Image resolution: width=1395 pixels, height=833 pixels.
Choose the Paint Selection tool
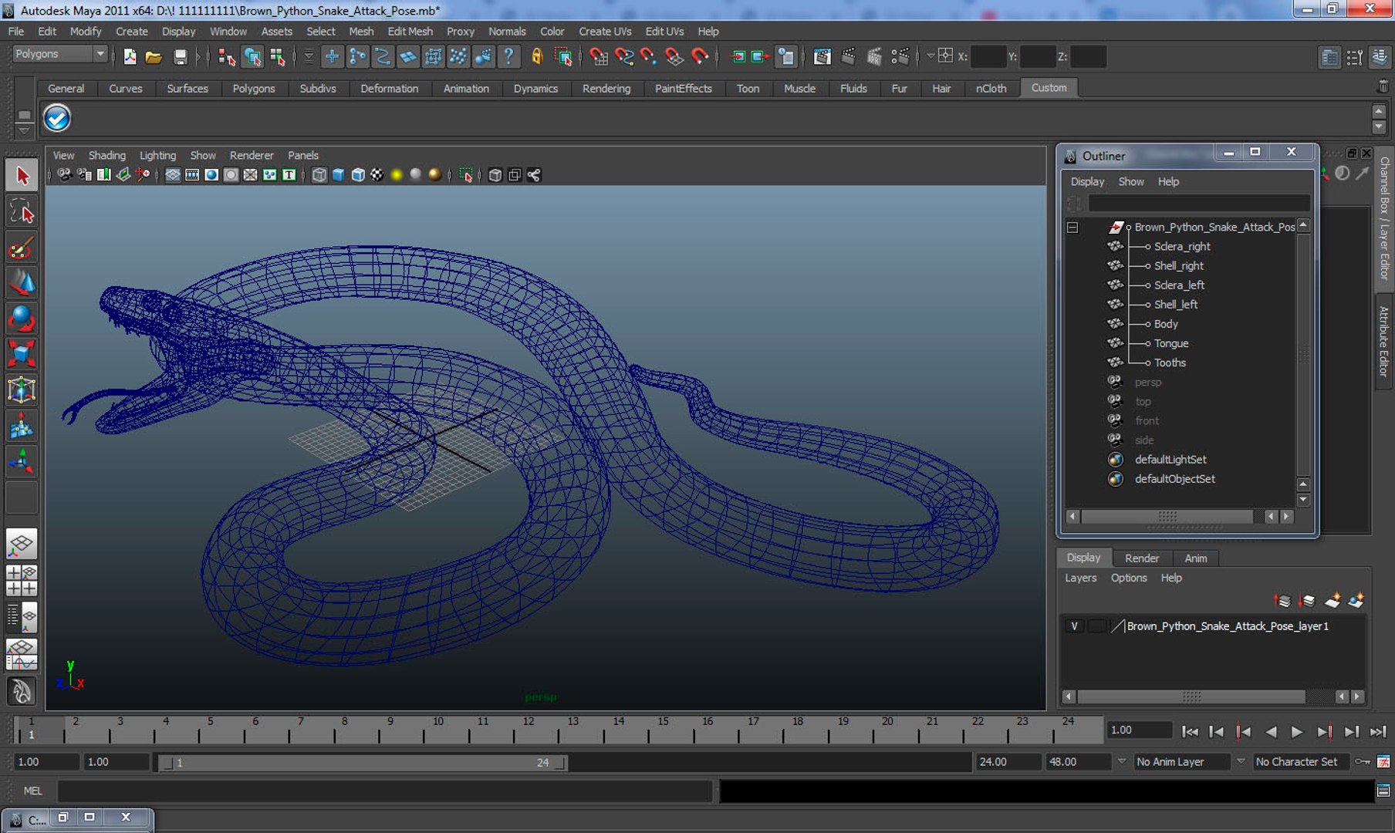pyautogui.click(x=22, y=248)
